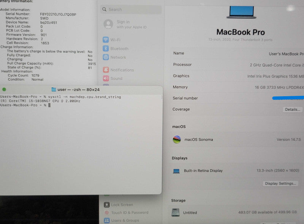Select Notifications label in sidebar
The width and height of the screenshot is (304, 224).
[x=122, y=70]
